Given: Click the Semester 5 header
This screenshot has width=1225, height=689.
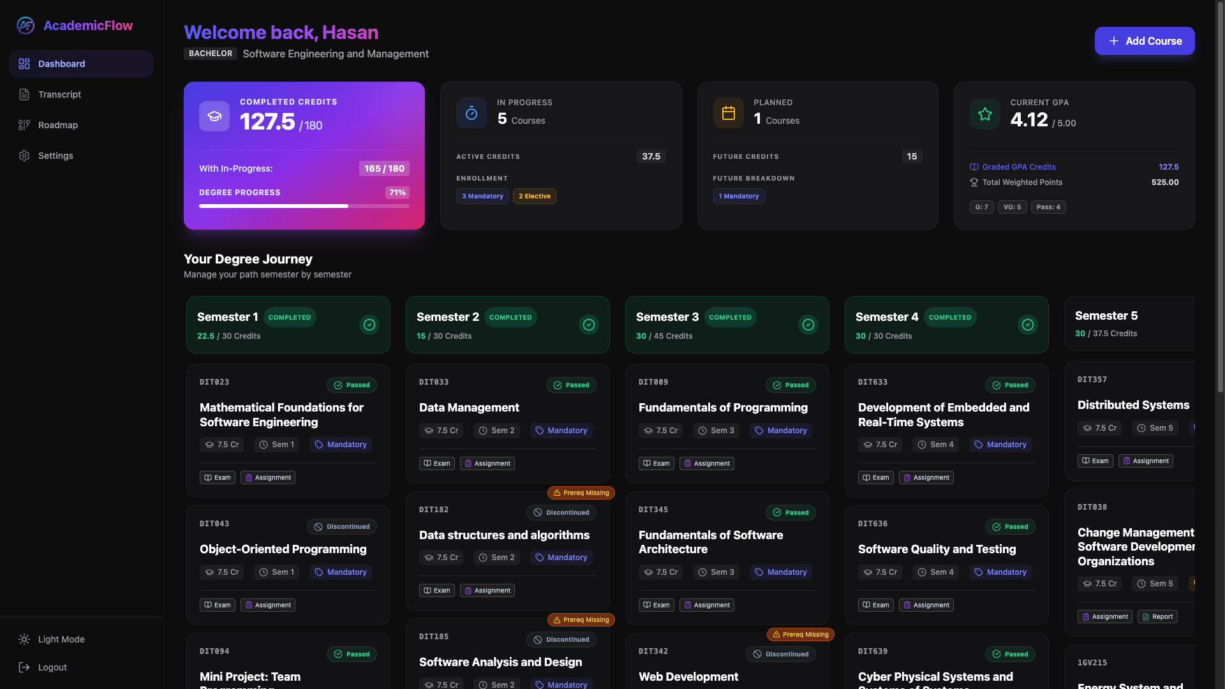Looking at the screenshot, I should click(1129, 323).
